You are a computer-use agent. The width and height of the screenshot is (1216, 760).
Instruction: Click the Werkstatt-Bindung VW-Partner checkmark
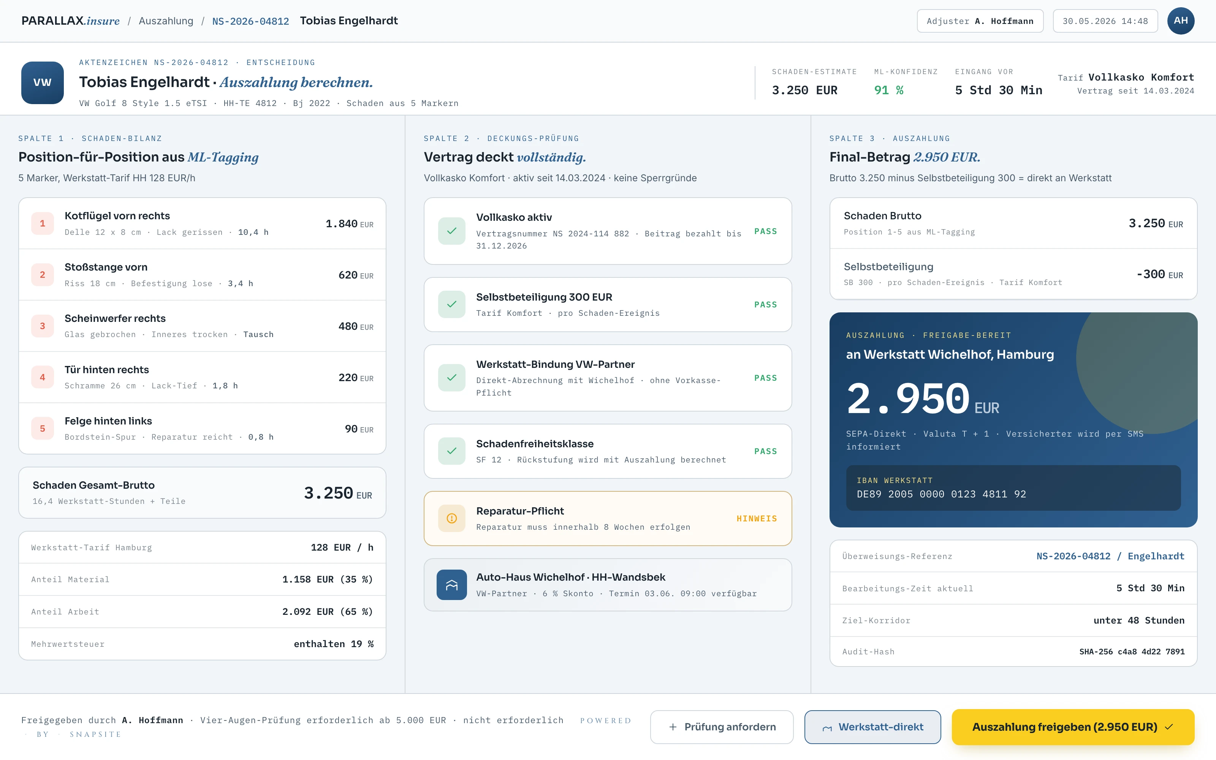(x=451, y=377)
